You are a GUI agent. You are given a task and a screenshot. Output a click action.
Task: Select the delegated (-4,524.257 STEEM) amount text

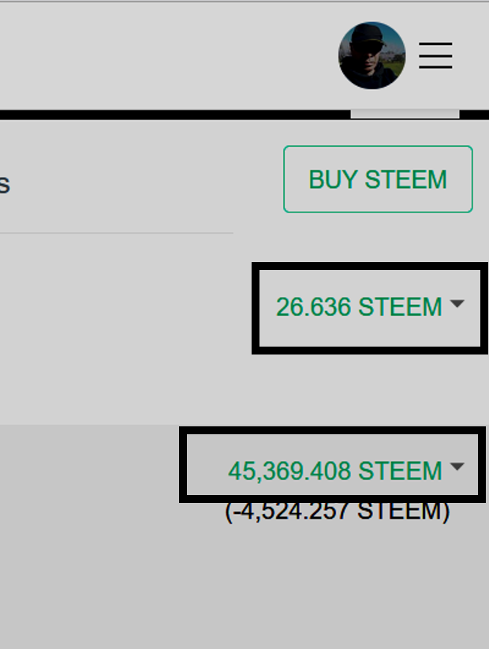(337, 511)
